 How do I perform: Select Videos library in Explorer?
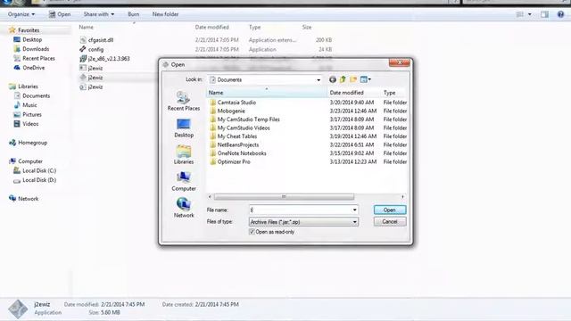pyautogui.click(x=26, y=124)
